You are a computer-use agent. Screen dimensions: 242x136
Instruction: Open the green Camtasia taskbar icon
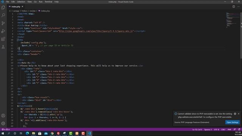point(71,133)
